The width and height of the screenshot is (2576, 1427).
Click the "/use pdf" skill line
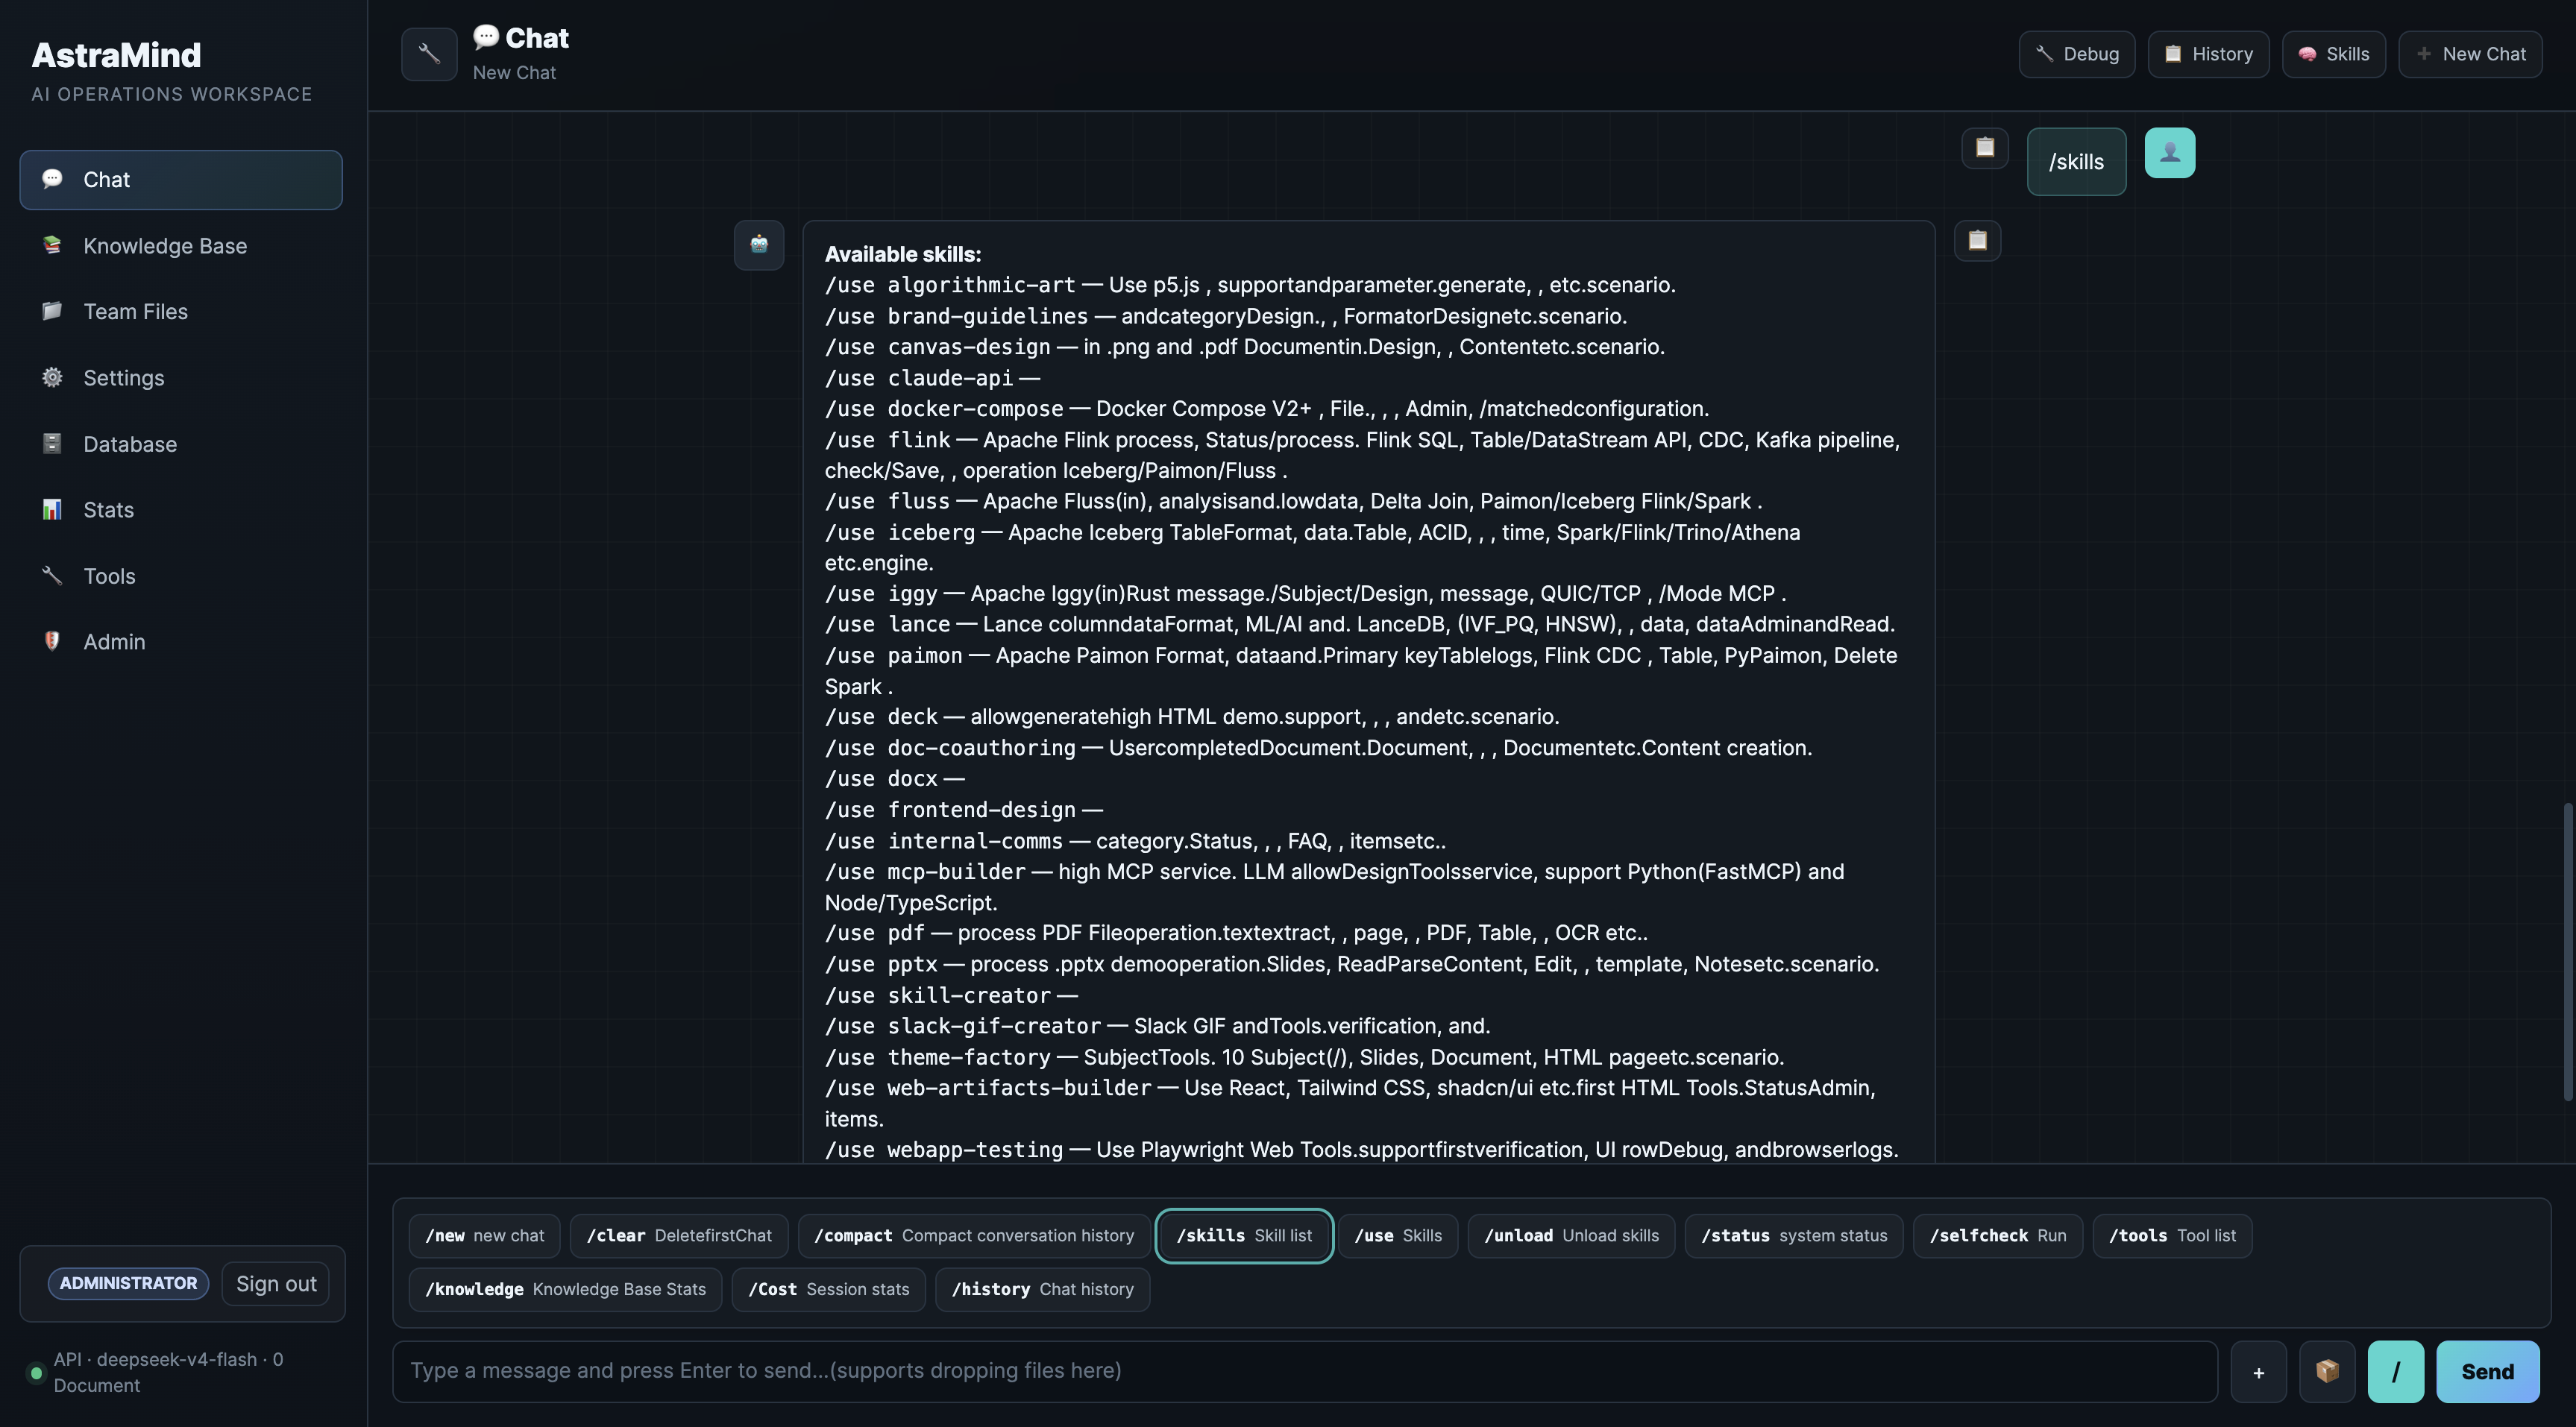pyautogui.click(x=1236, y=933)
